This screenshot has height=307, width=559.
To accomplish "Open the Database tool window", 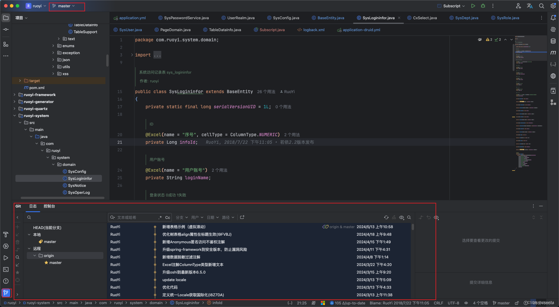I will coord(553,41).
